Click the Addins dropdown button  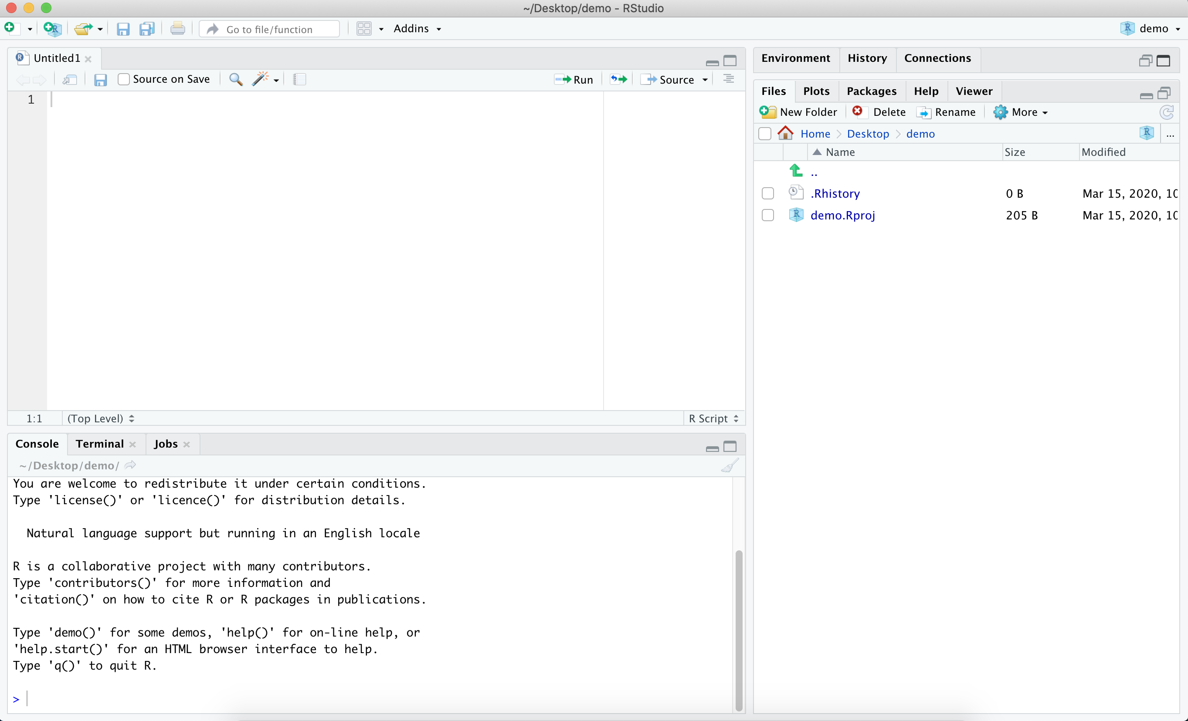418,28
